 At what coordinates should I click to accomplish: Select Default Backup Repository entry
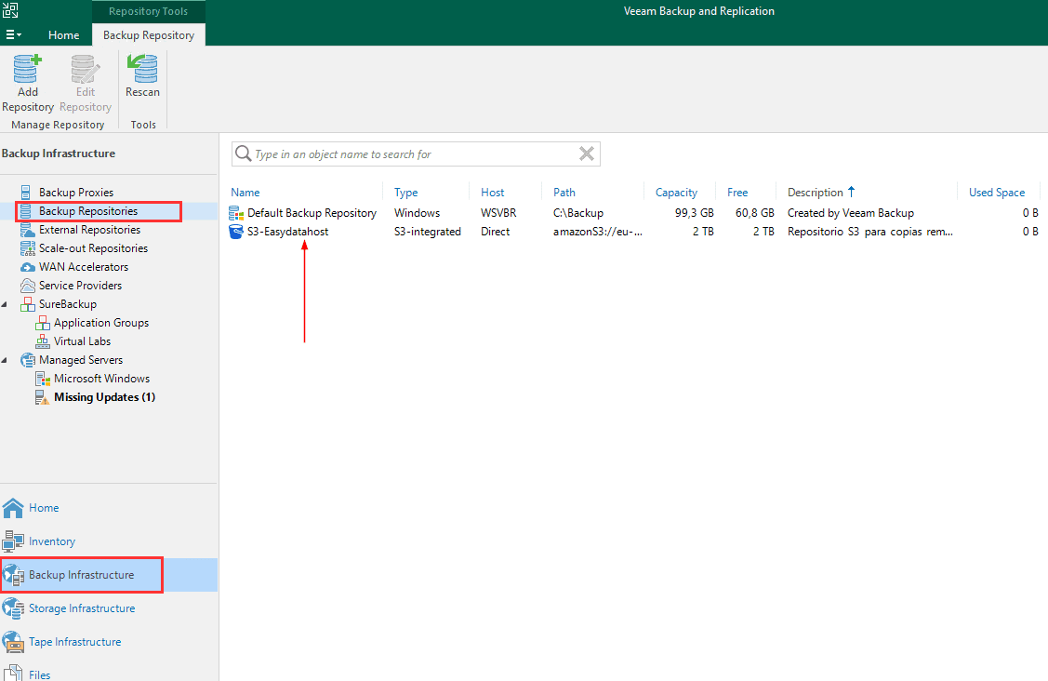click(x=312, y=213)
